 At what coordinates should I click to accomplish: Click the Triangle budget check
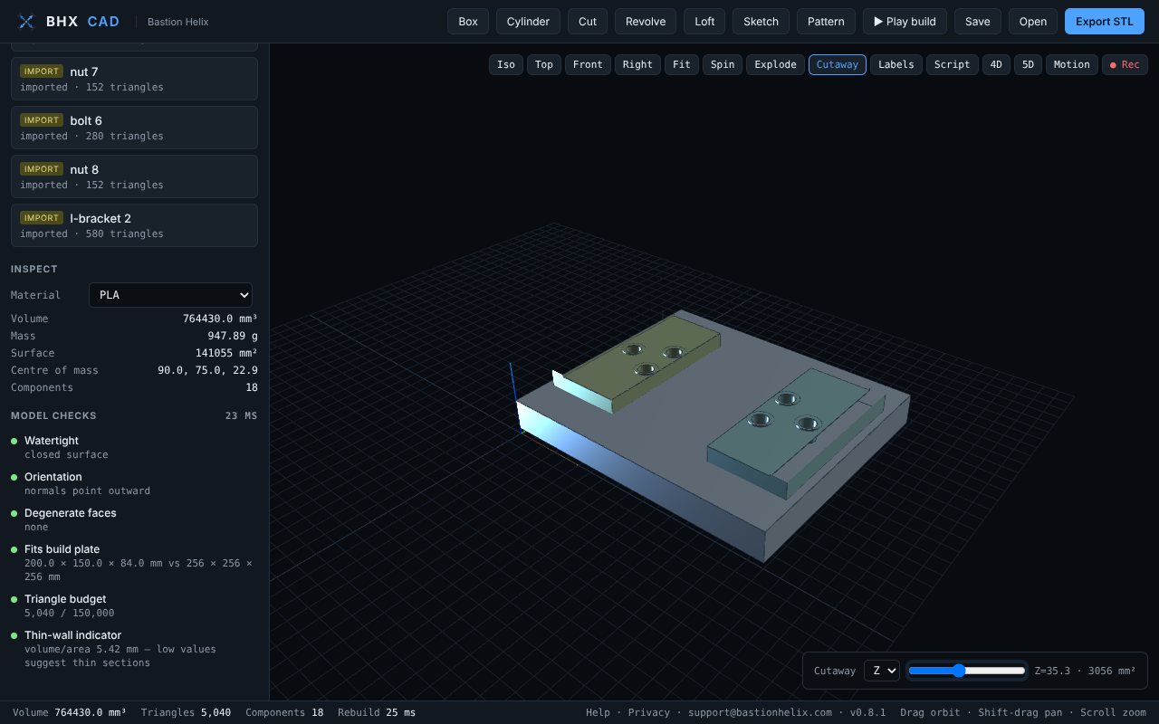coord(134,605)
